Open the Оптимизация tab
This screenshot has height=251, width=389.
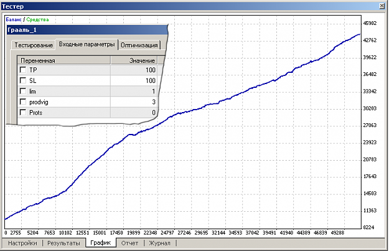click(139, 45)
